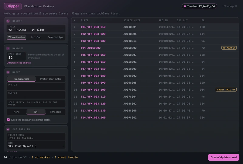Select plate T03_VFX_003_030
The image size is (243, 164).
(x=93, y=41)
